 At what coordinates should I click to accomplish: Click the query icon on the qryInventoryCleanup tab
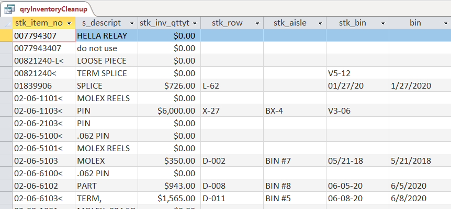point(9,8)
